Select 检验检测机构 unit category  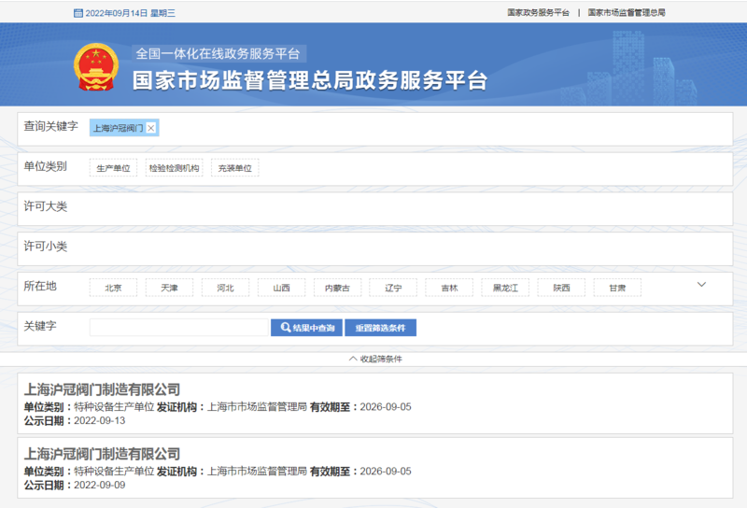(x=174, y=168)
